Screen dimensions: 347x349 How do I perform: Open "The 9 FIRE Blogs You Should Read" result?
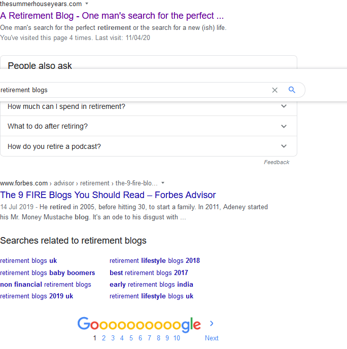[108, 195]
